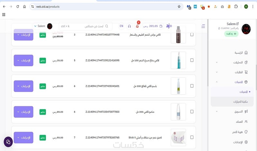The image size is (257, 151).
Task: Open browser home page icon
Action: click(x=24, y=6)
